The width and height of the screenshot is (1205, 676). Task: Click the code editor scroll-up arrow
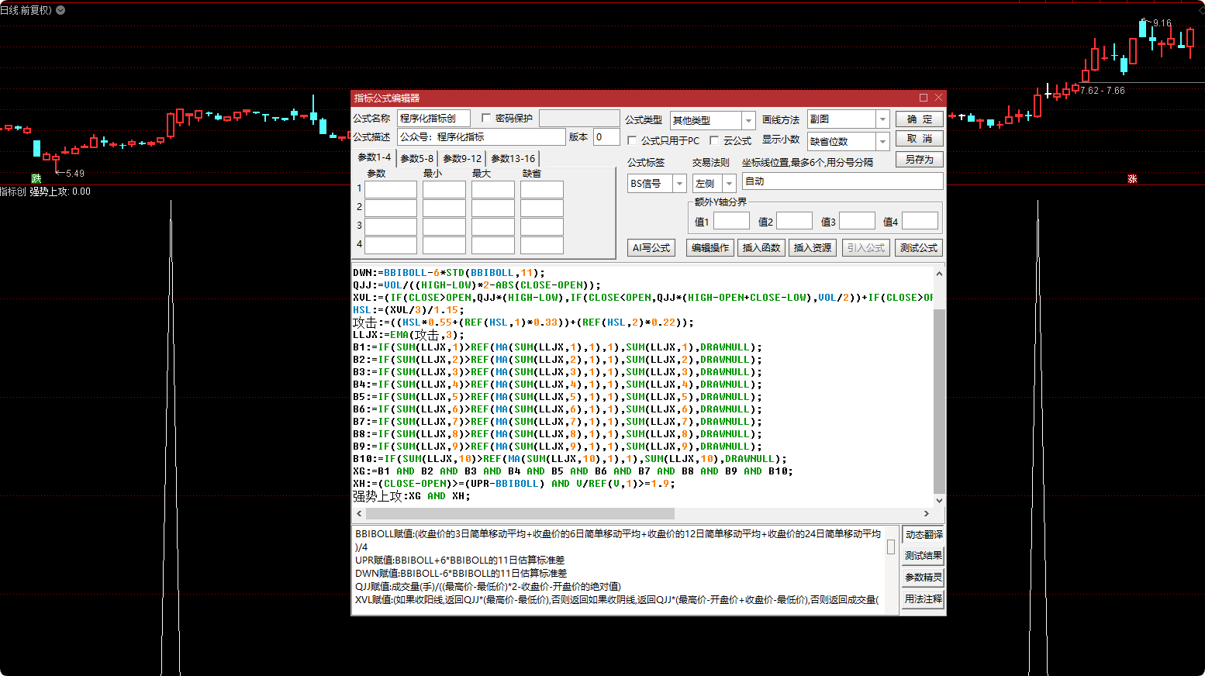[939, 274]
